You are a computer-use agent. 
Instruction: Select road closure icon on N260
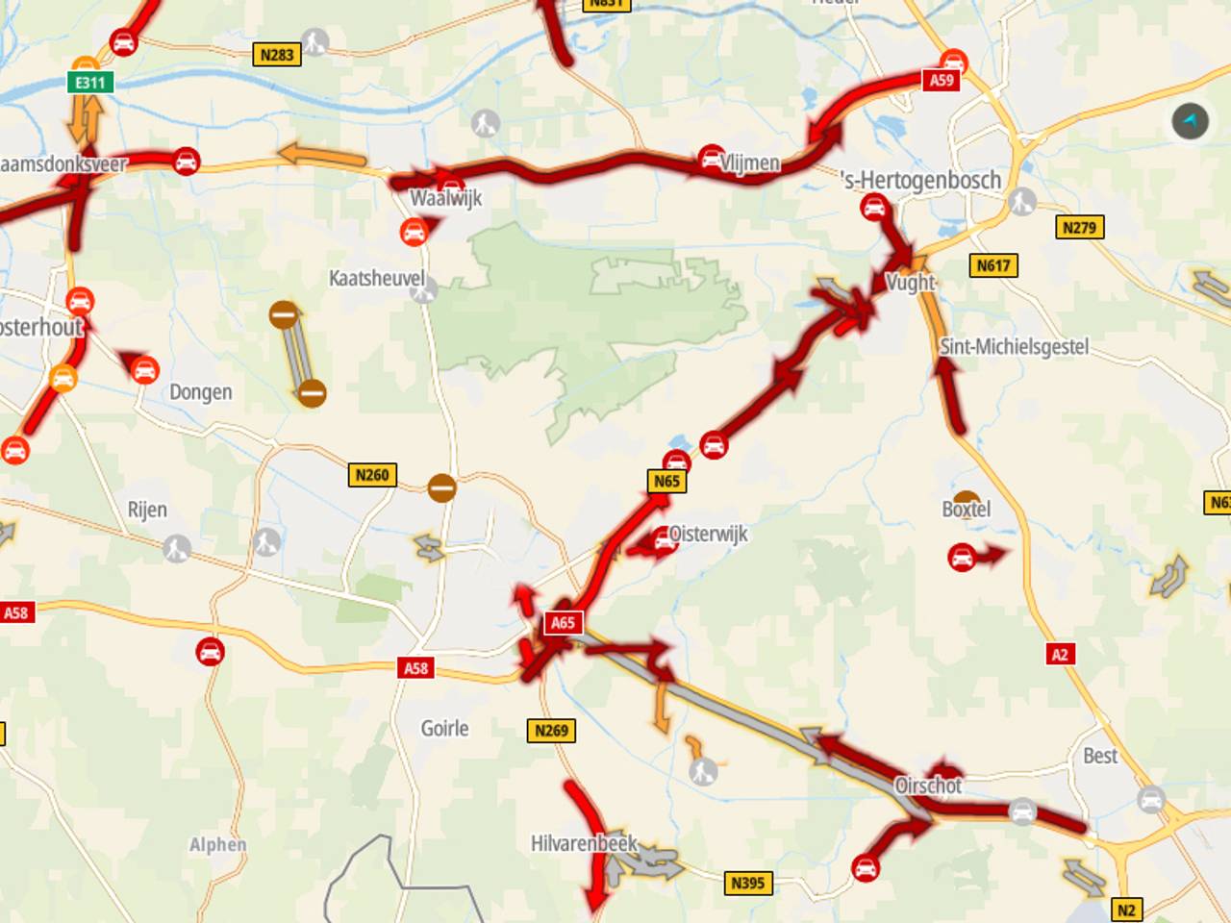pos(441,487)
